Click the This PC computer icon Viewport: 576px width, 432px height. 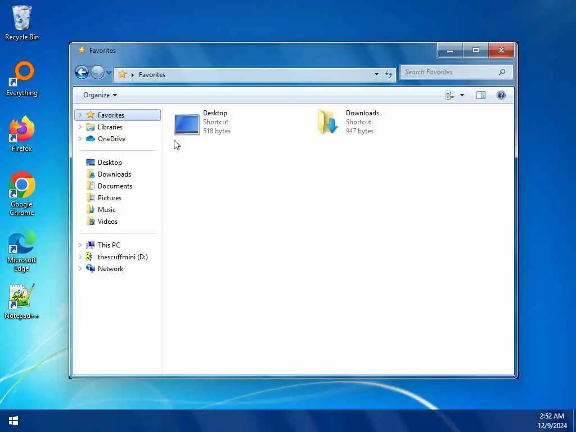click(91, 245)
